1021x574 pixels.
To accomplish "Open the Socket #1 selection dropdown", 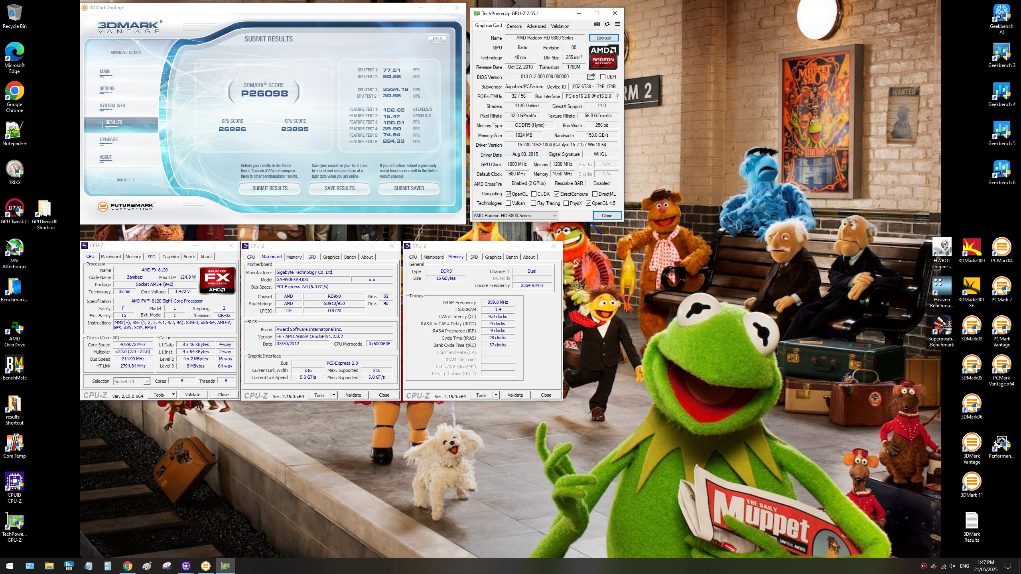I will pos(132,381).
